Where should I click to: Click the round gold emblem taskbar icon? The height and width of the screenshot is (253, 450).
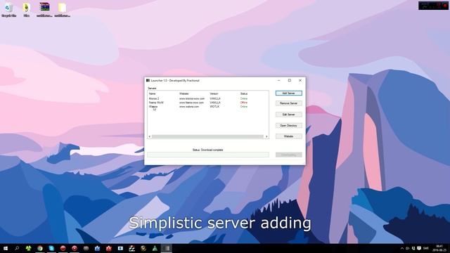pos(143,248)
